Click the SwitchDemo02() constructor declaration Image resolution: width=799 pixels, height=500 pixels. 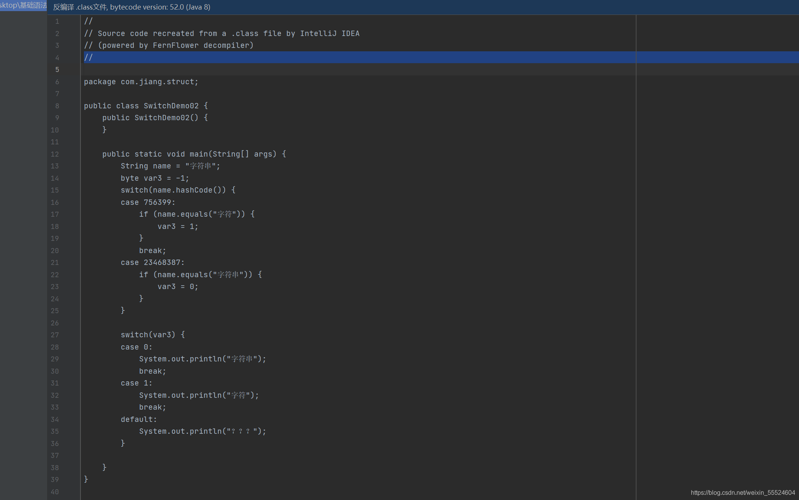point(155,118)
